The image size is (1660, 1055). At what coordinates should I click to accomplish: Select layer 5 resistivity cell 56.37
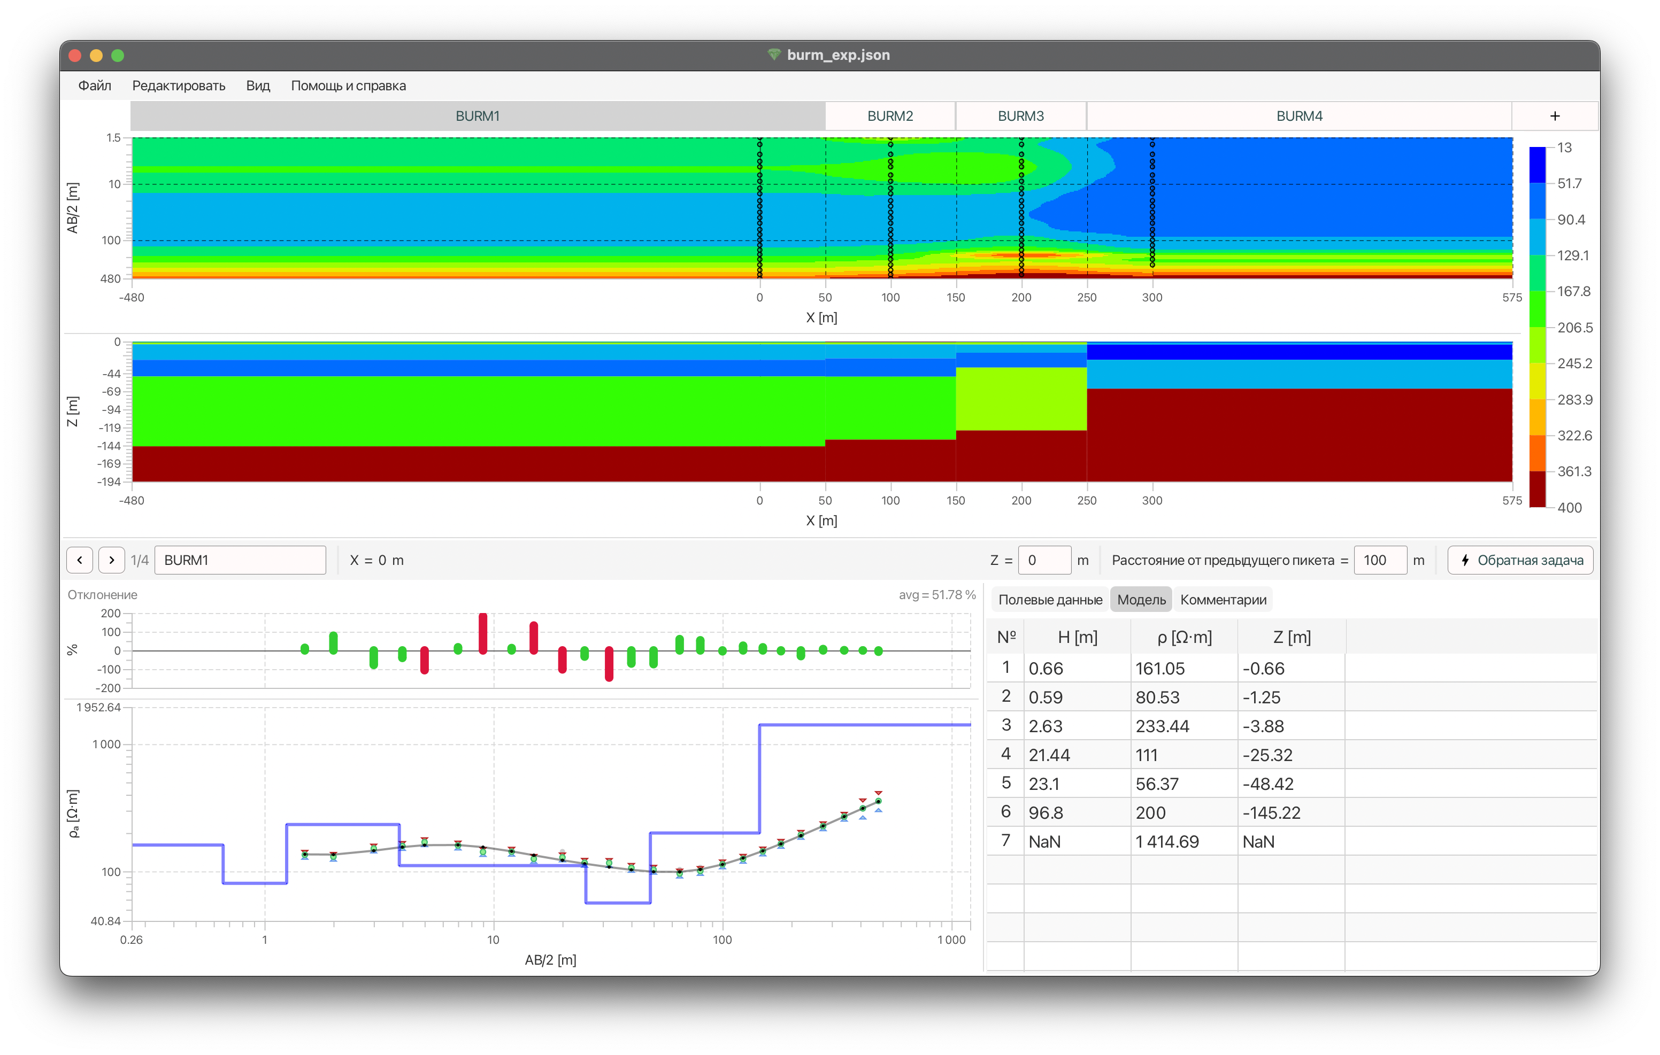(x=1183, y=784)
